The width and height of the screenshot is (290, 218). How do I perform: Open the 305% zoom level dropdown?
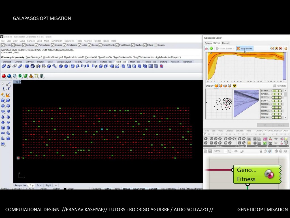coord(226,151)
